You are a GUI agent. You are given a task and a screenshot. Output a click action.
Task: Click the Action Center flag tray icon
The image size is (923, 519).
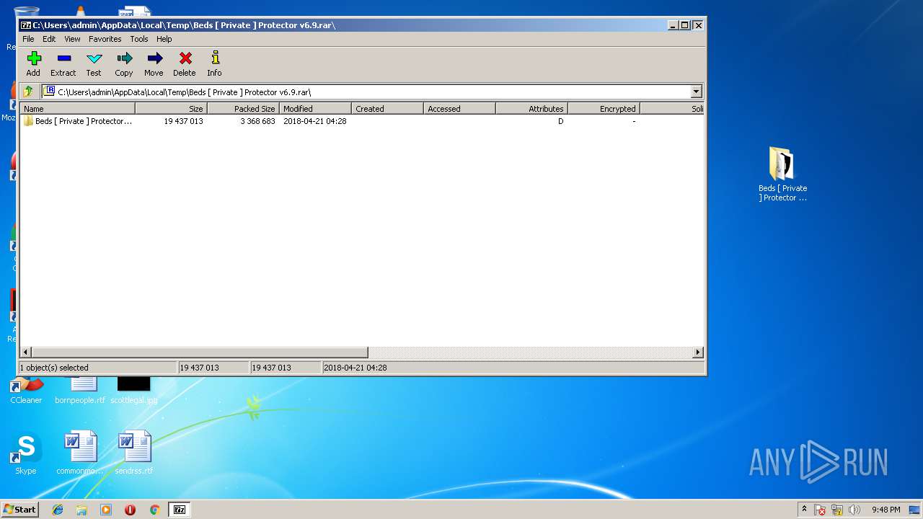tap(820, 510)
